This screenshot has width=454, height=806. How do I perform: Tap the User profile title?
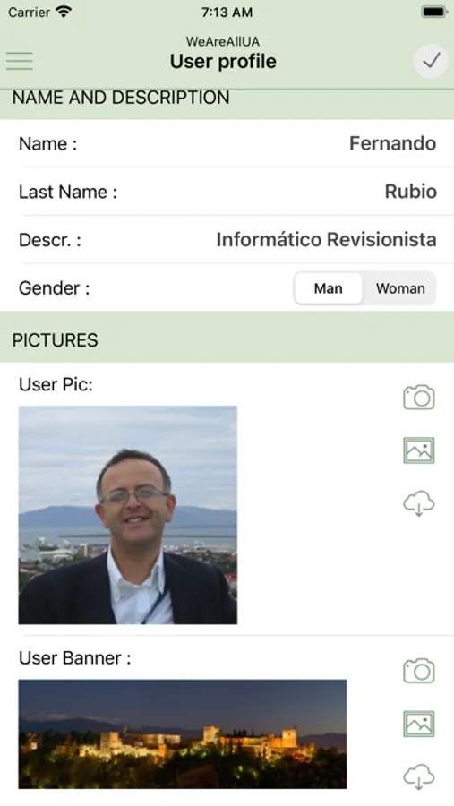[x=223, y=62]
